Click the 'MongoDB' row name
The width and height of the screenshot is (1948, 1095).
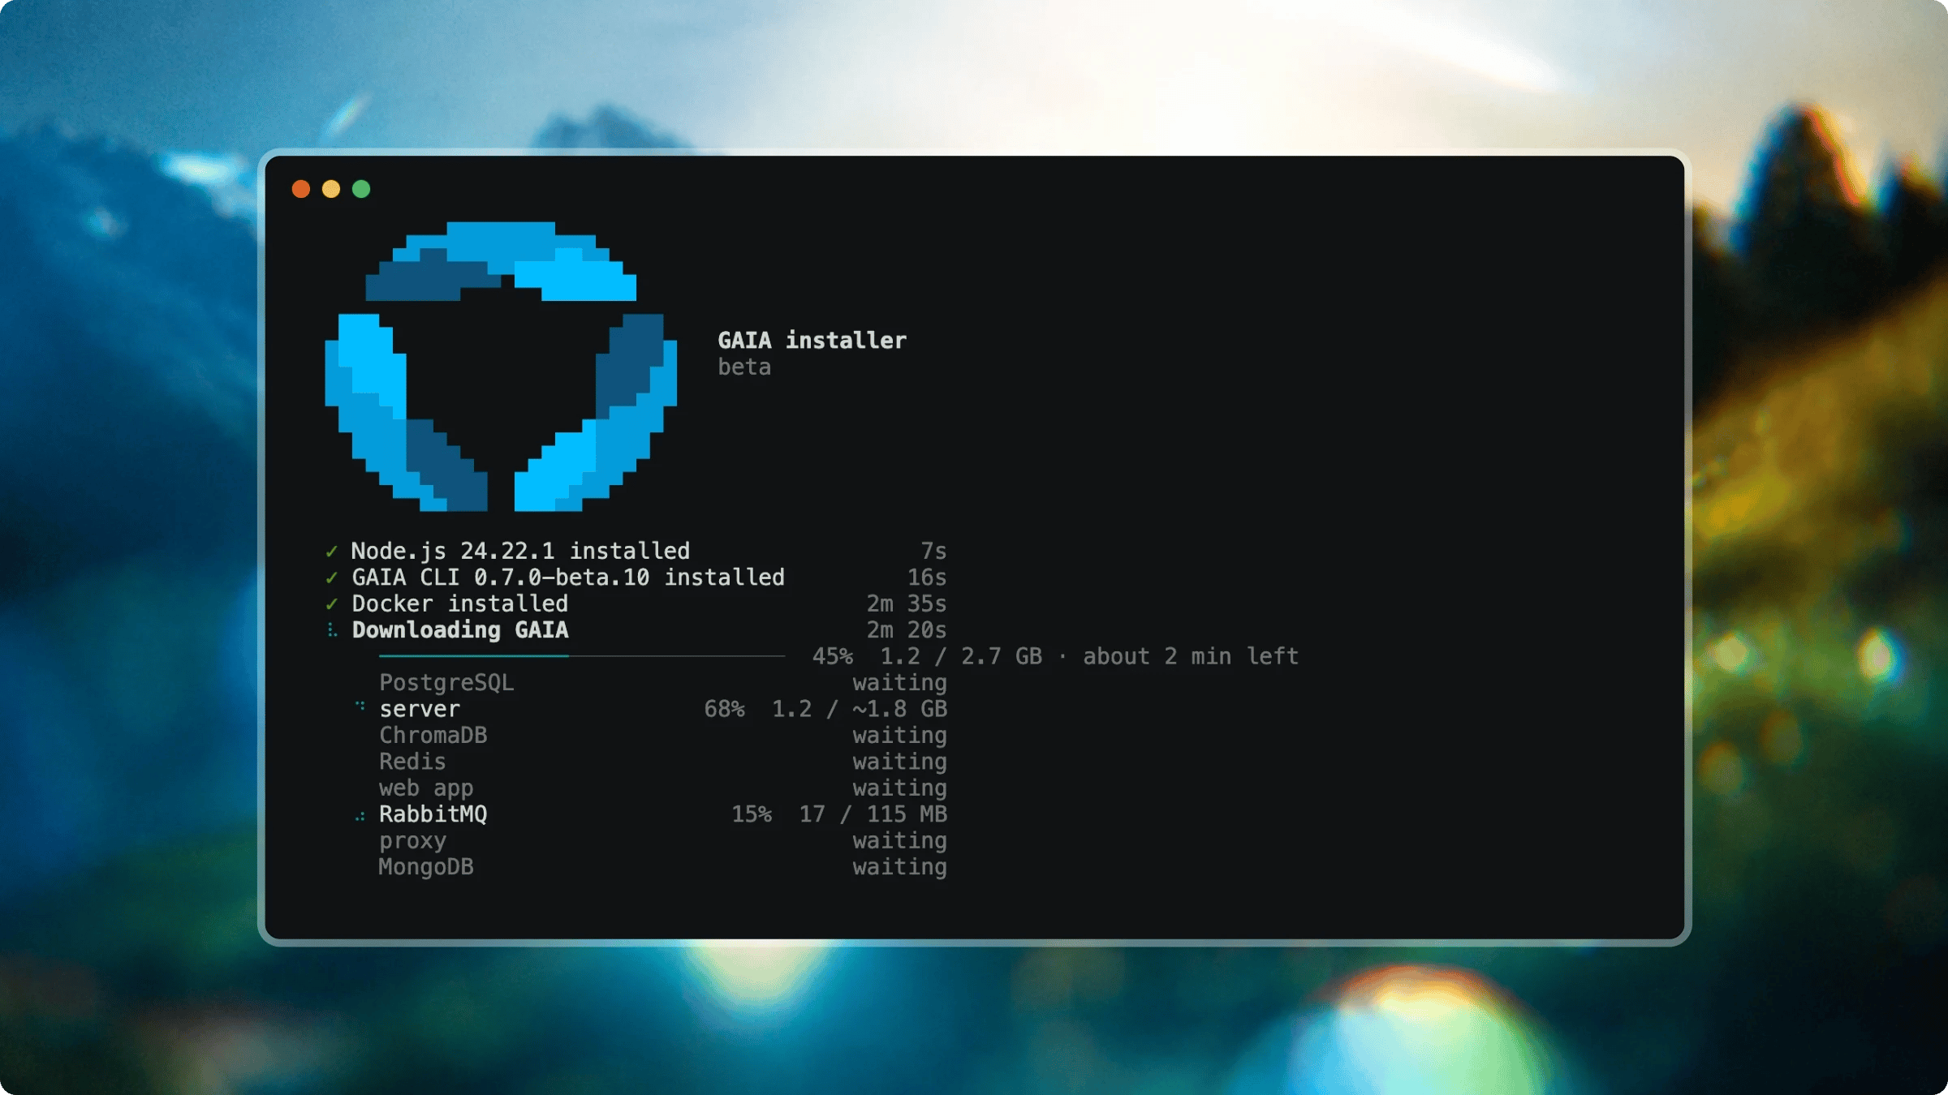[x=426, y=867]
